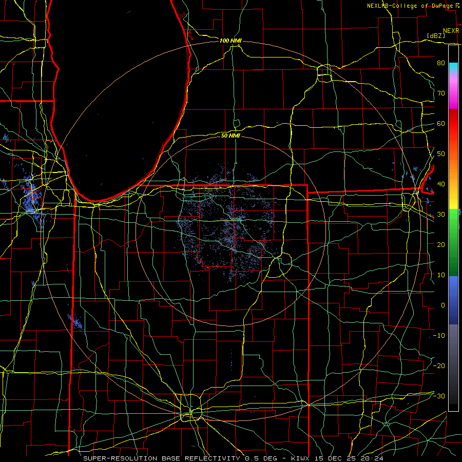Click the [dBZ] units label
This screenshot has height=462, width=462.
point(436,36)
